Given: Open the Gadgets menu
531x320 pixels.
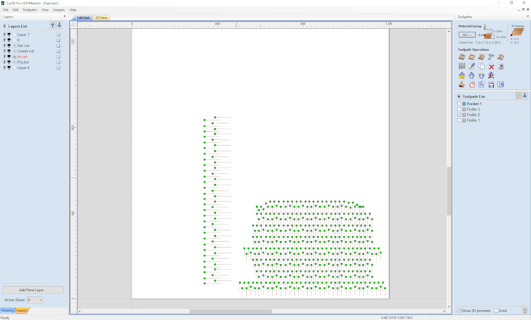Looking at the screenshot, I should click(x=59, y=10).
